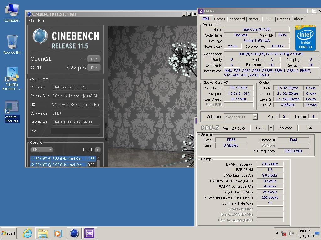Viewport: 321px width, 240px height.
Task: Launch Windows Media Player from taskbar
Action: 58,233
